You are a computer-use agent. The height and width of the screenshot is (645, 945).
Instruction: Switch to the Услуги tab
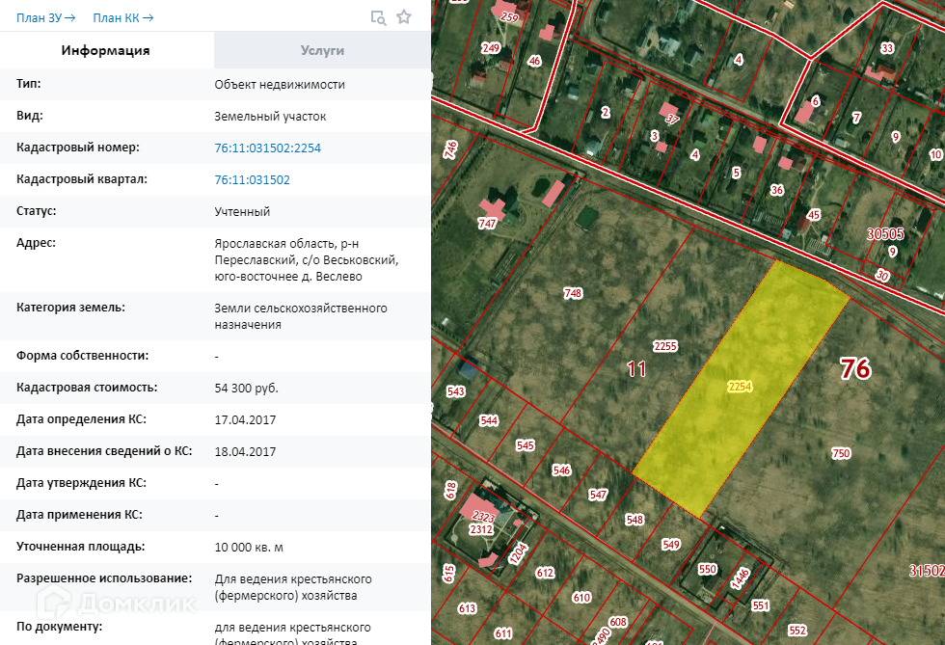(x=322, y=50)
